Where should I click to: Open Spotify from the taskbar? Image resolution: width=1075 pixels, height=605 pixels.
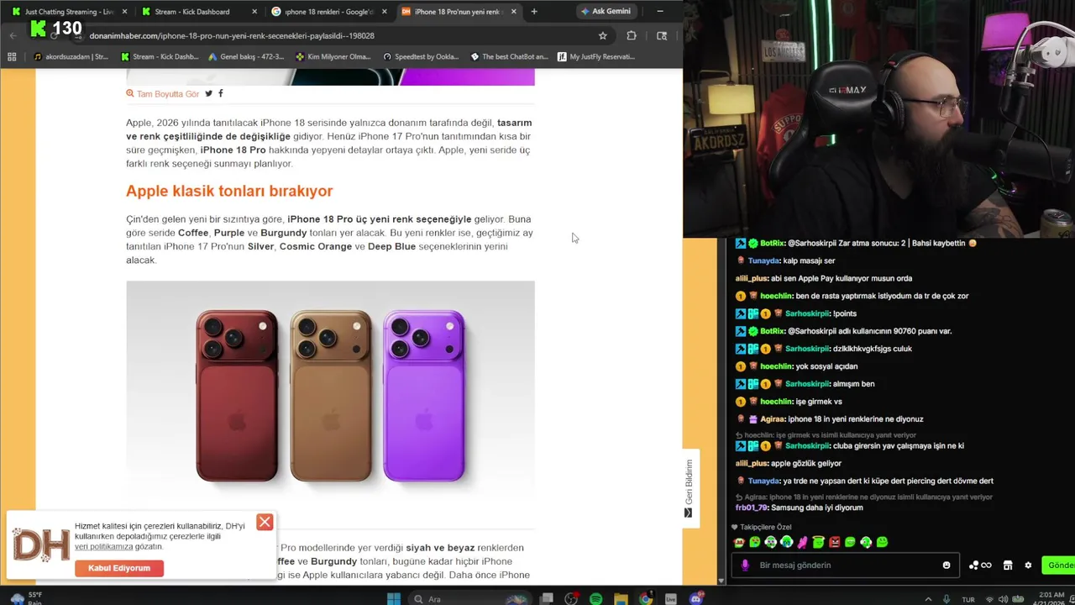coord(595,599)
